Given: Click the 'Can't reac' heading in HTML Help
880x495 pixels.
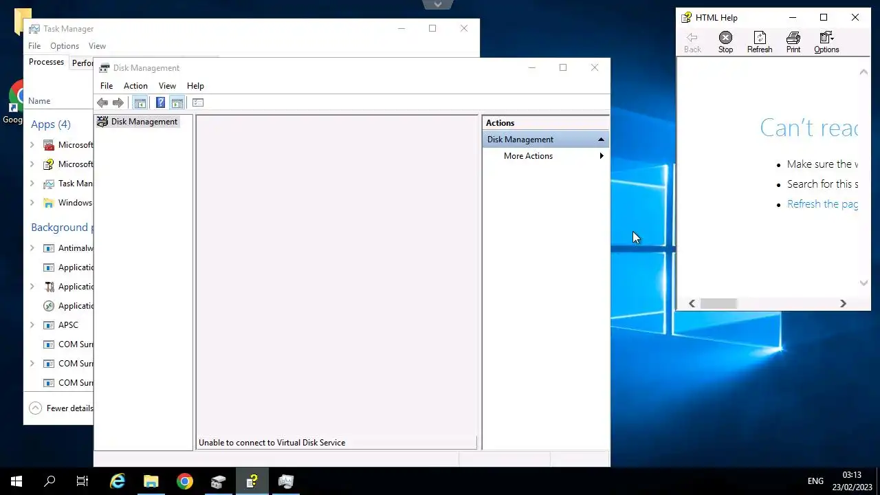Looking at the screenshot, I should point(808,127).
